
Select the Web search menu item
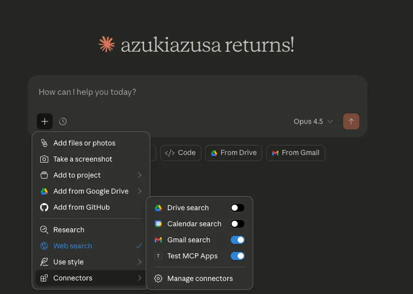coord(73,246)
